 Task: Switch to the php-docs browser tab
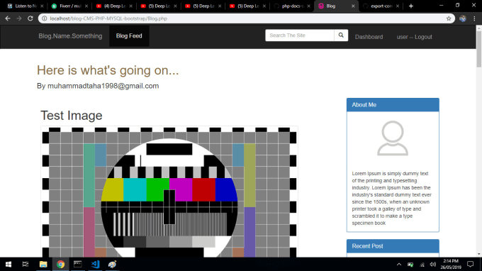tap(292, 6)
